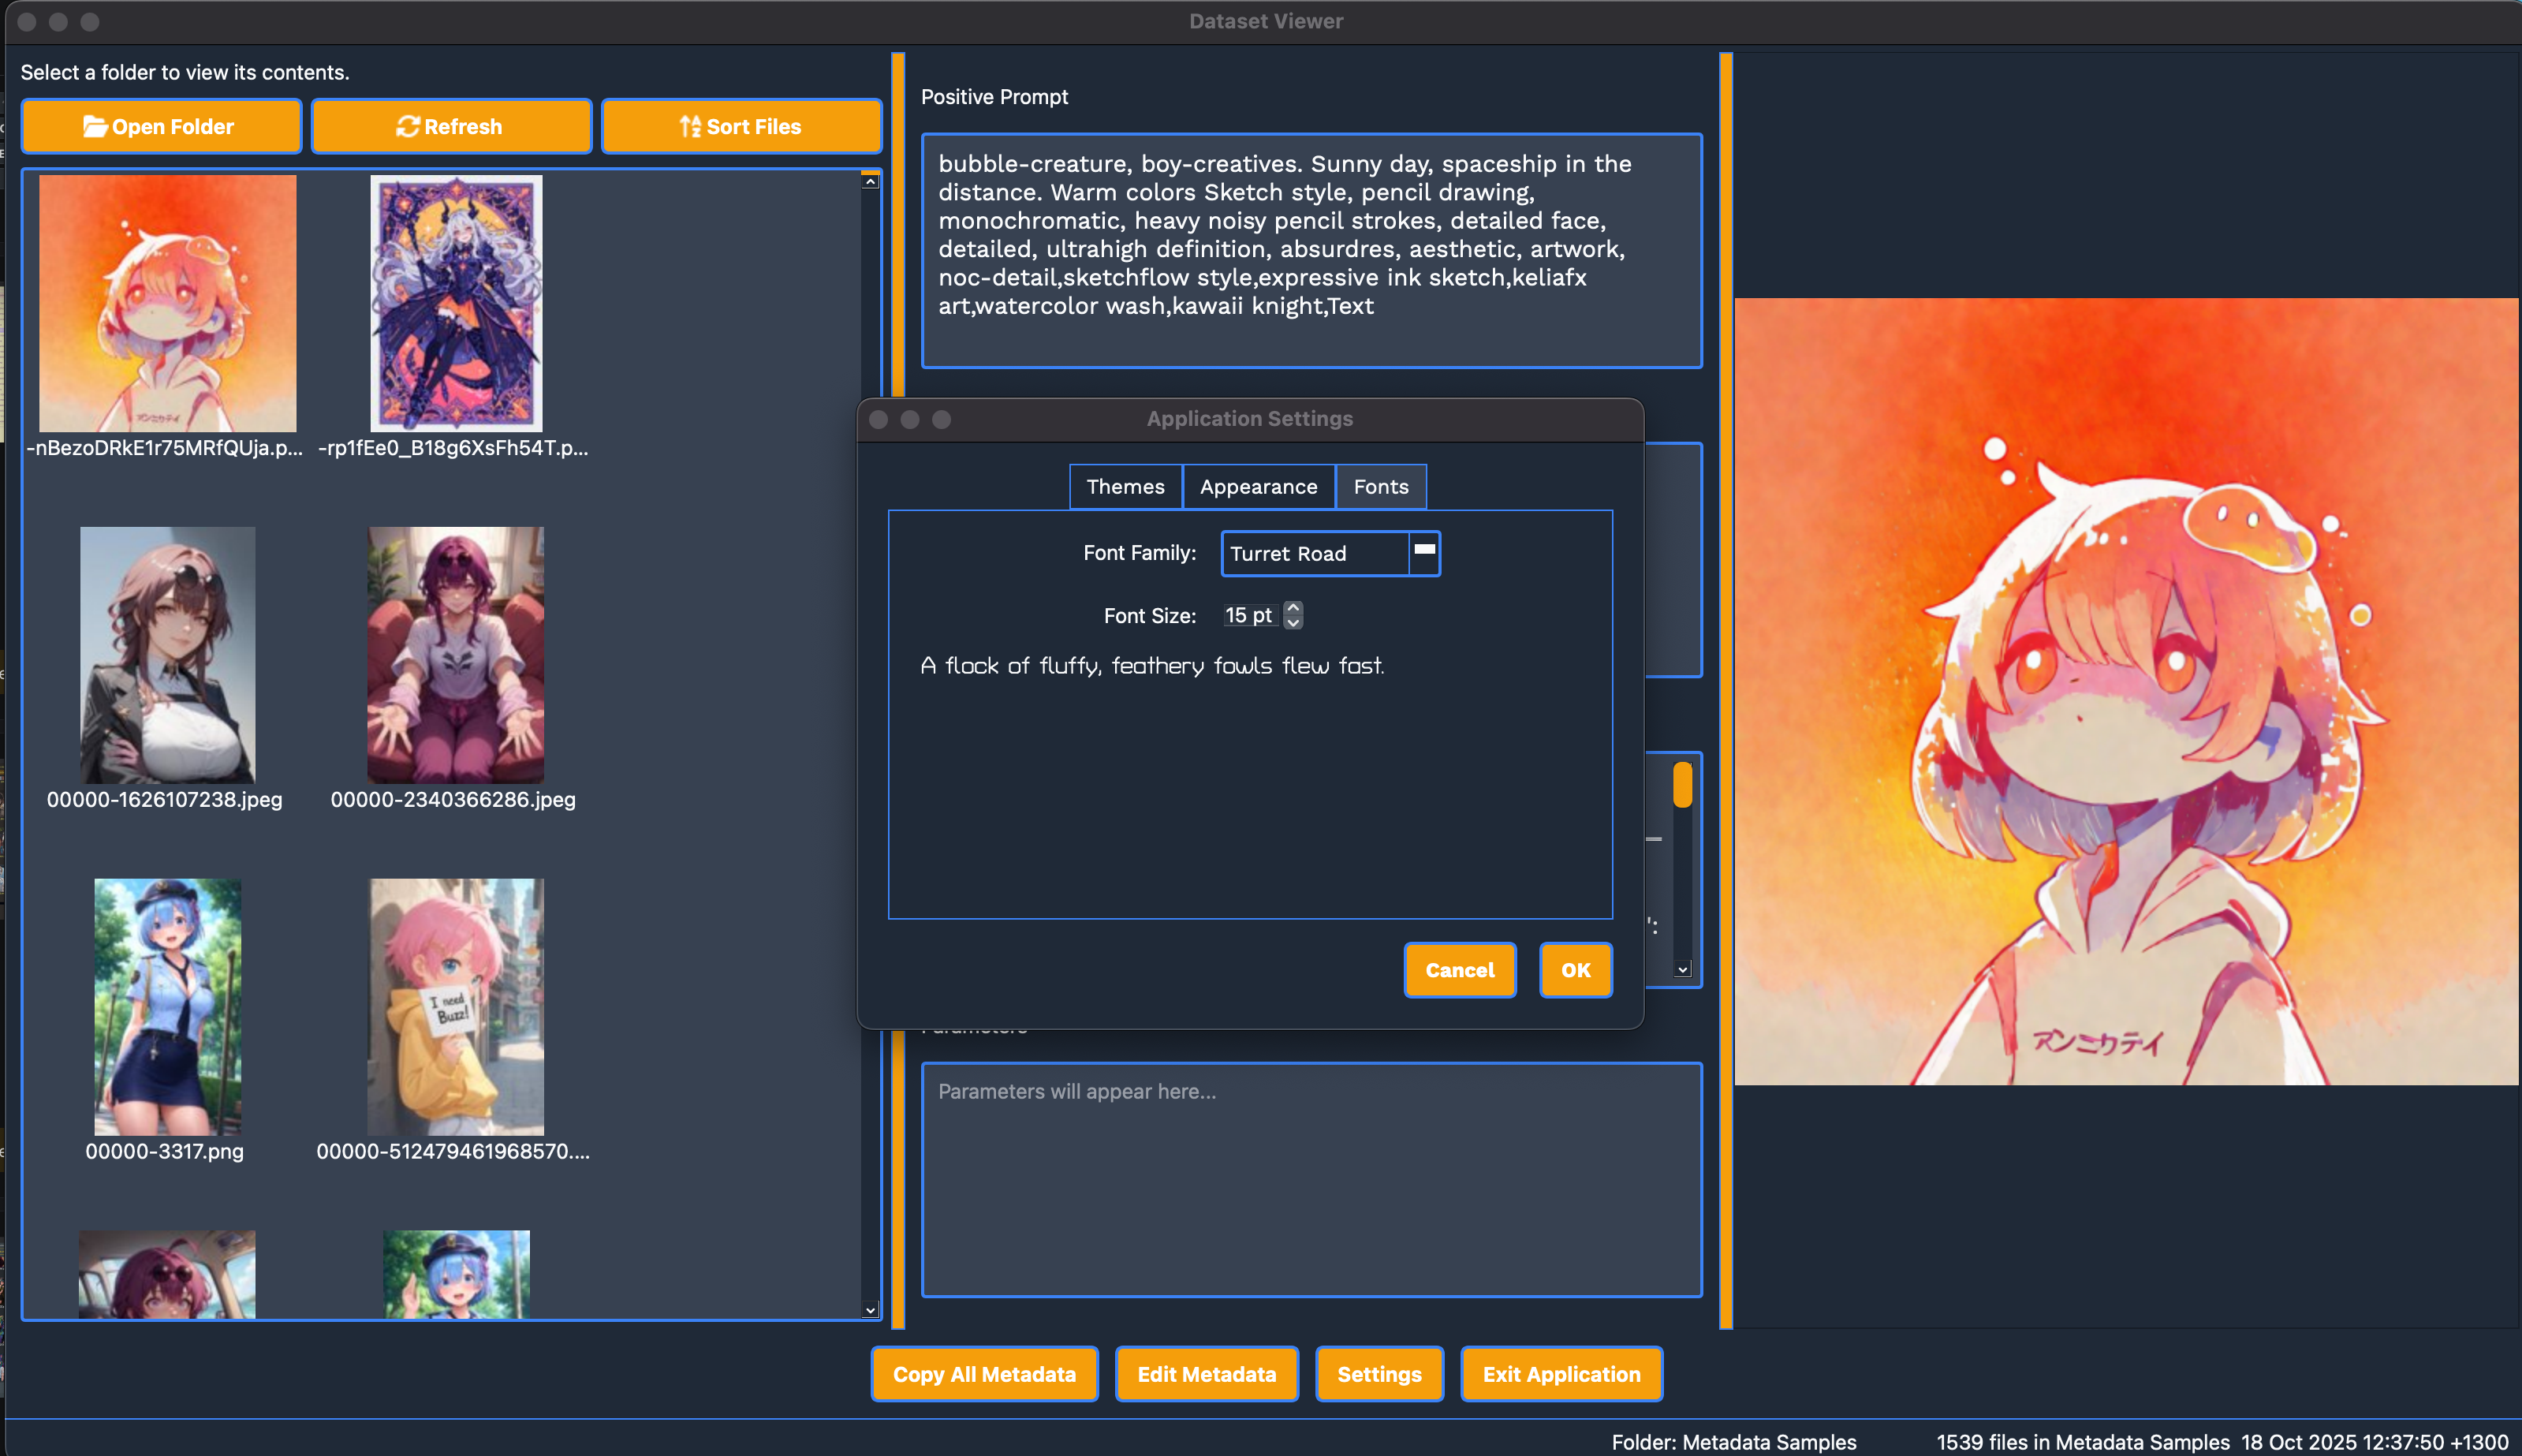The image size is (2522, 1456).
Task: Open the Font Family dropdown arrow
Action: pos(1423,553)
